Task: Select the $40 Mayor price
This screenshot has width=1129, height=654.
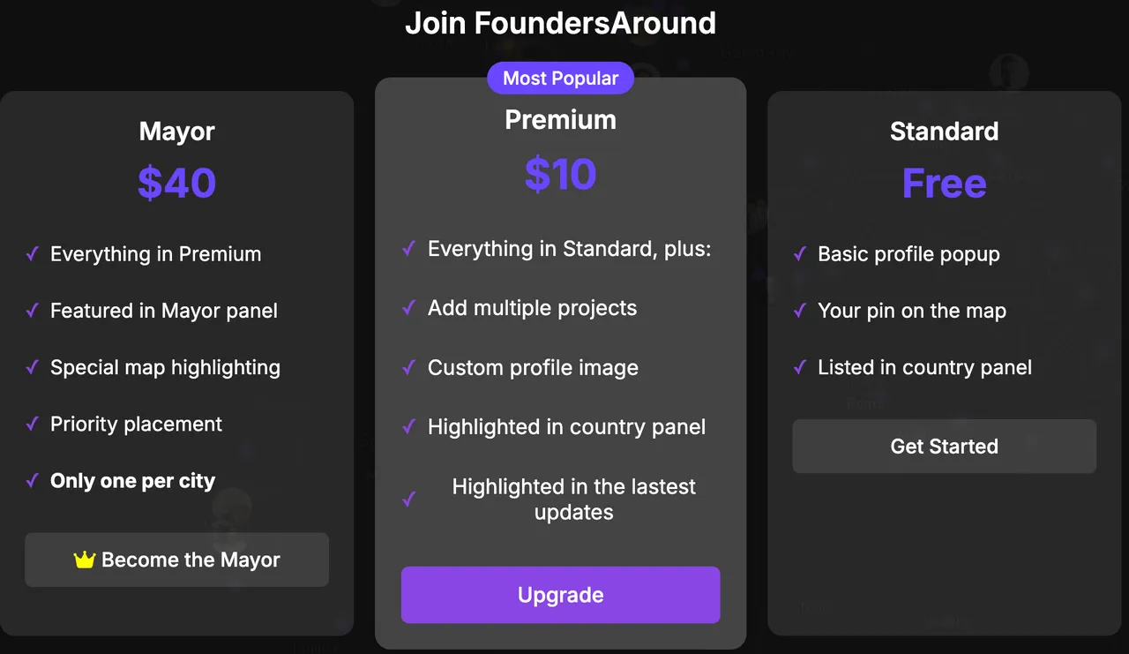Action: point(176,183)
